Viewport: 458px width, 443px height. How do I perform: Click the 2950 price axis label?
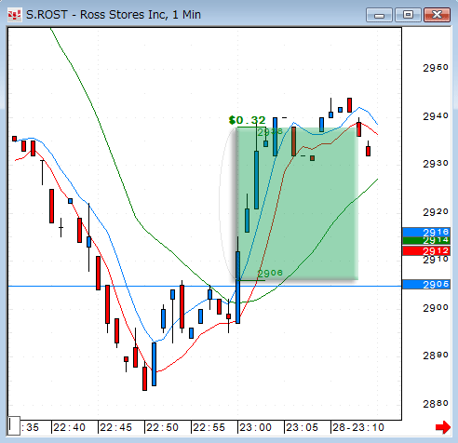[436, 68]
